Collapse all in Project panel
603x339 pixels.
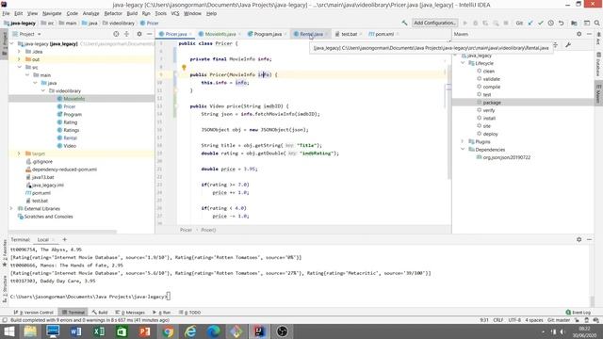[x=126, y=34]
